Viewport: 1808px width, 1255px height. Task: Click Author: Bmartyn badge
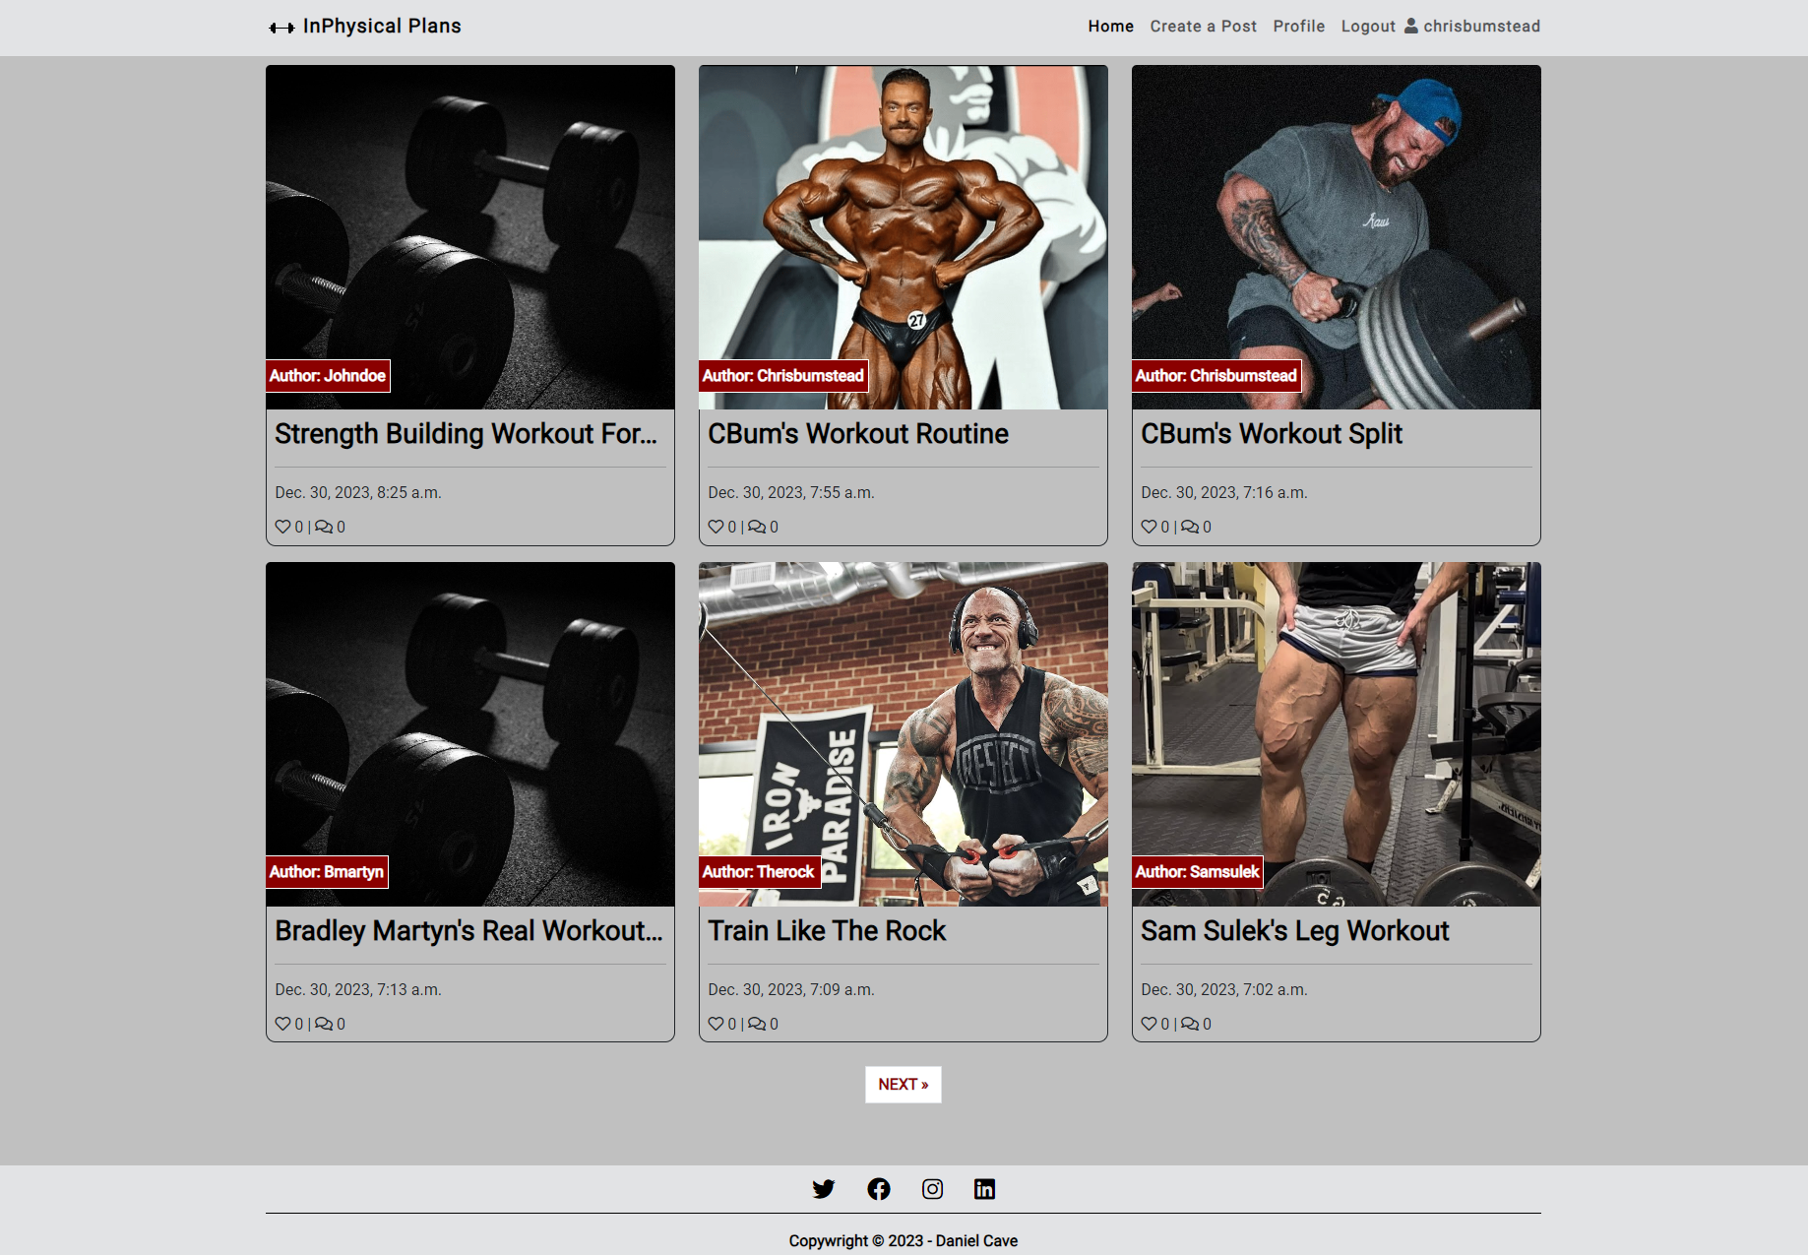pyautogui.click(x=327, y=872)
